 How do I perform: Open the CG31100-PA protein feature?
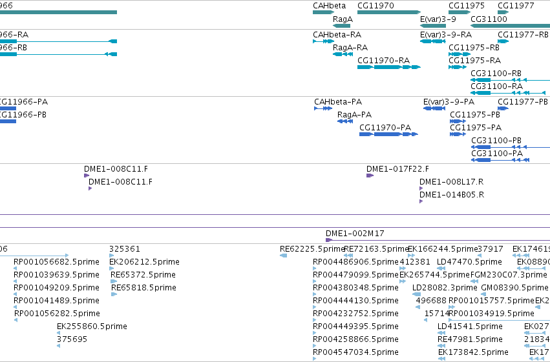click(x=500, y=160)
